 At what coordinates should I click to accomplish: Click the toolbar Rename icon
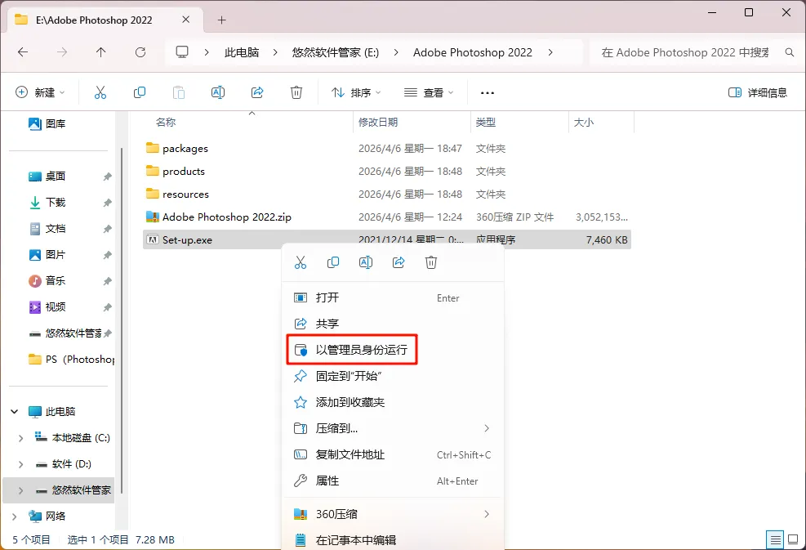click(218, 92)
